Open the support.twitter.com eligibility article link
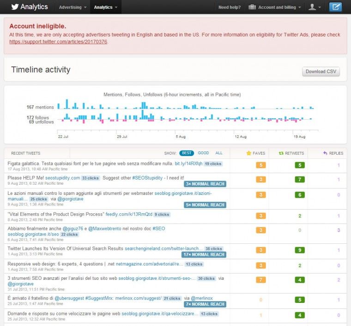351x326 pixels. tap(58, 42)
